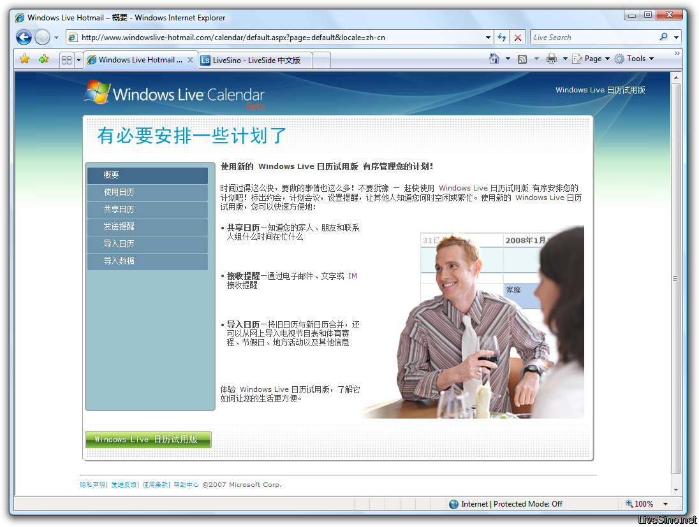Image resolution: width=699 pixels, height=527 pixels.
Task: Click the IE icon in title bar
Action: (20, 18)
